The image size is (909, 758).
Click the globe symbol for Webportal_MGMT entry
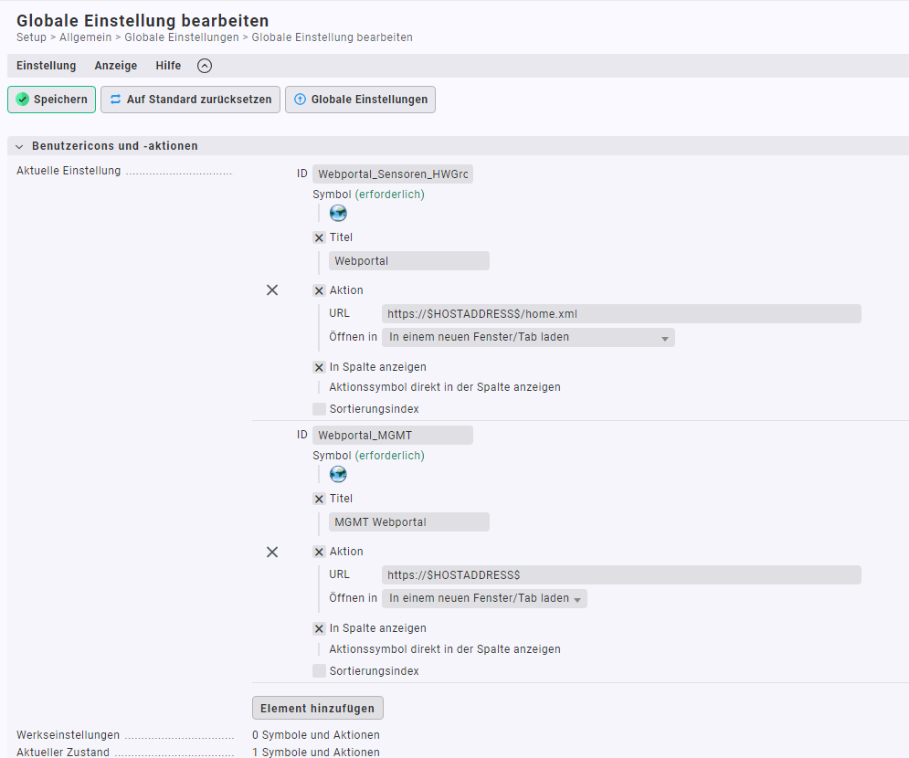338,474
